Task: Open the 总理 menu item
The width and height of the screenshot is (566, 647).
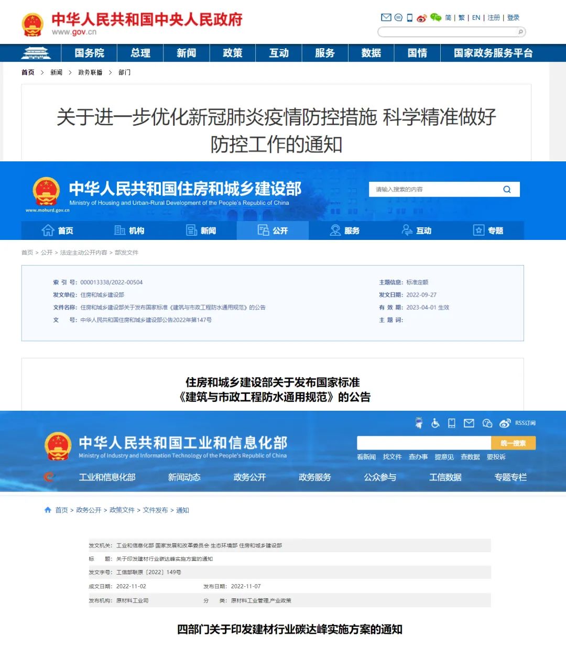Action: tap(140, 53)
